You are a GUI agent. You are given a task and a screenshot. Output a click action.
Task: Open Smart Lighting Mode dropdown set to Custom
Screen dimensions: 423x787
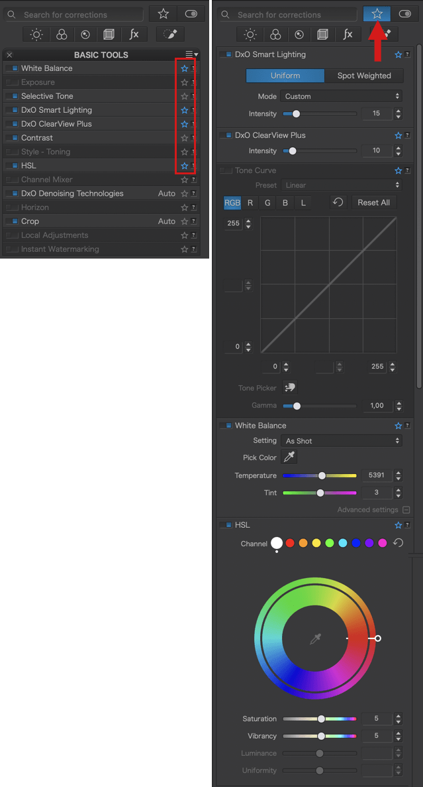click(342, 96)
